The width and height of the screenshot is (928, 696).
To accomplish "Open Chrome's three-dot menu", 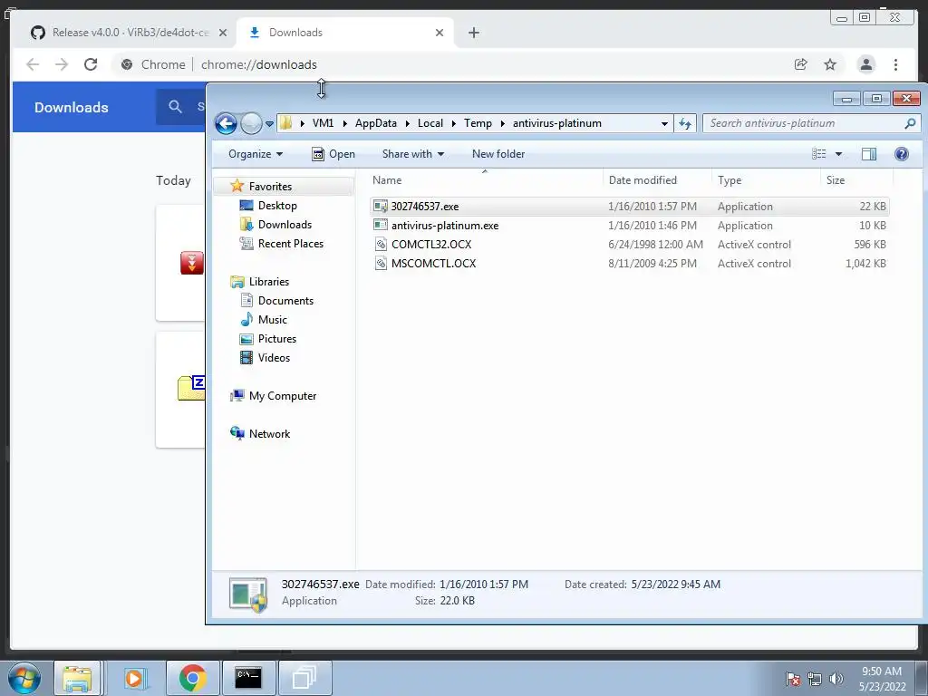I will click(896, 64).
